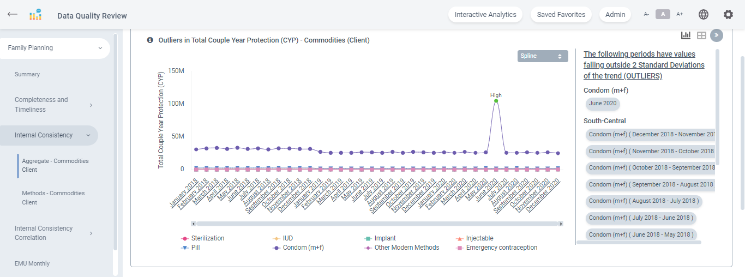The height and width of the screenshot is (277, 745).
Task: Click the High outlier point June 2020
Action: tap(496, 100)
